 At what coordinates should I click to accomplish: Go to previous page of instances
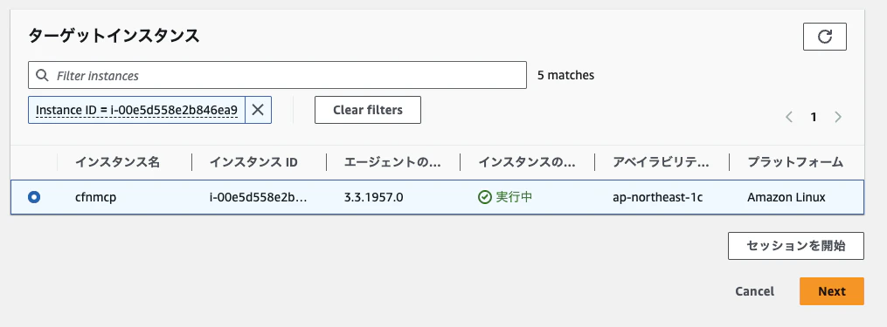[x=789, y=117]
